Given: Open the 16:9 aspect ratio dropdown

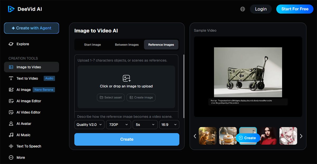Looking at the screenshot, I should tap(169, 125).
